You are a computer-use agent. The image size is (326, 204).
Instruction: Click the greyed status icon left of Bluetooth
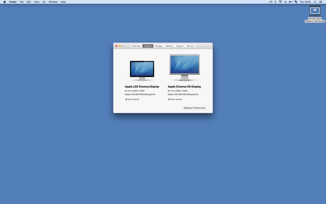(x=271, y=2)
